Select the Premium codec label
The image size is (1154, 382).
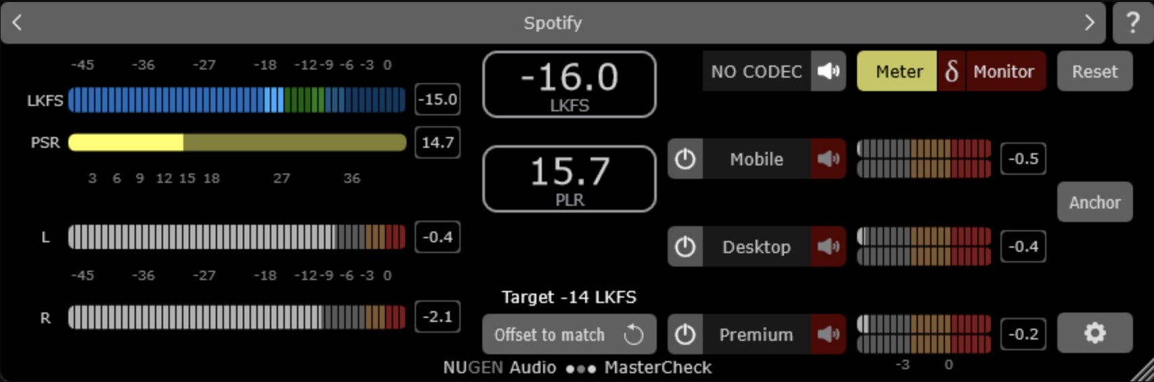tap(756, 334)
